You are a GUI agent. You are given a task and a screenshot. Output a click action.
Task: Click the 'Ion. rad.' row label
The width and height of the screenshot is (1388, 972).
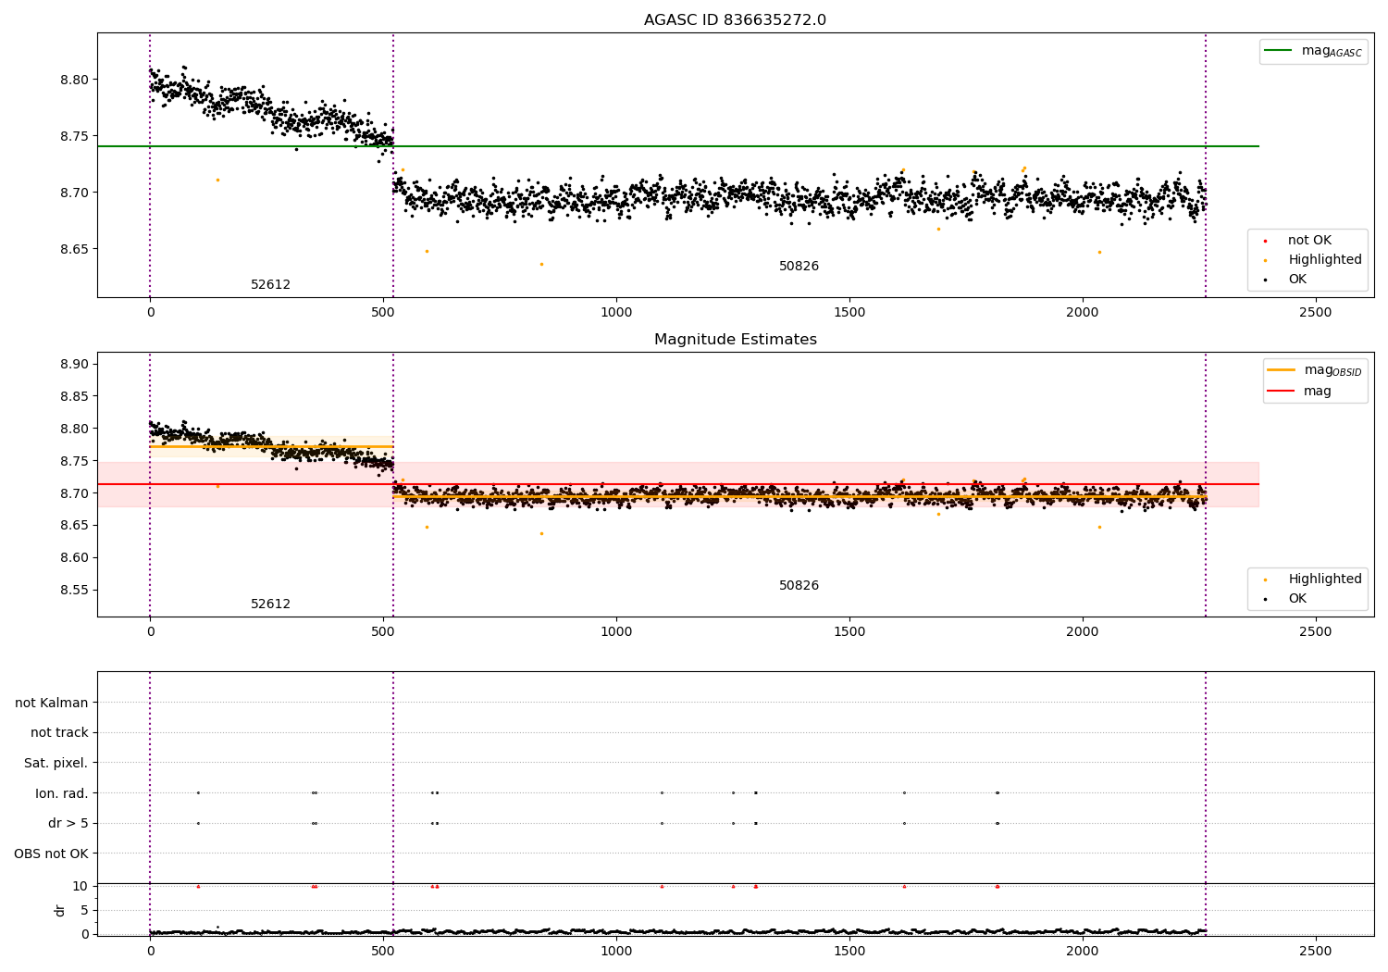62,793
